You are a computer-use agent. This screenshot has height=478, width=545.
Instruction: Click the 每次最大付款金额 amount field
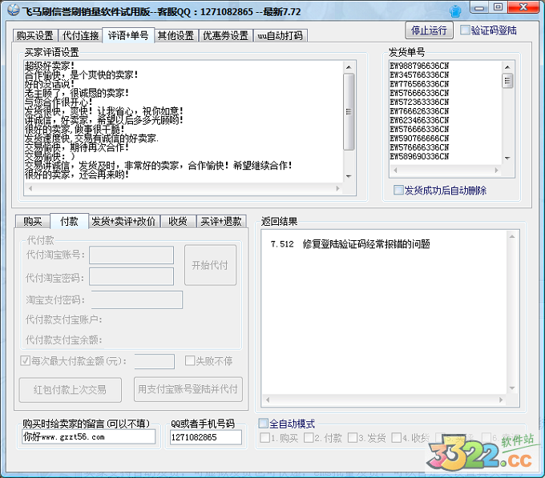[x=155, y=361]
